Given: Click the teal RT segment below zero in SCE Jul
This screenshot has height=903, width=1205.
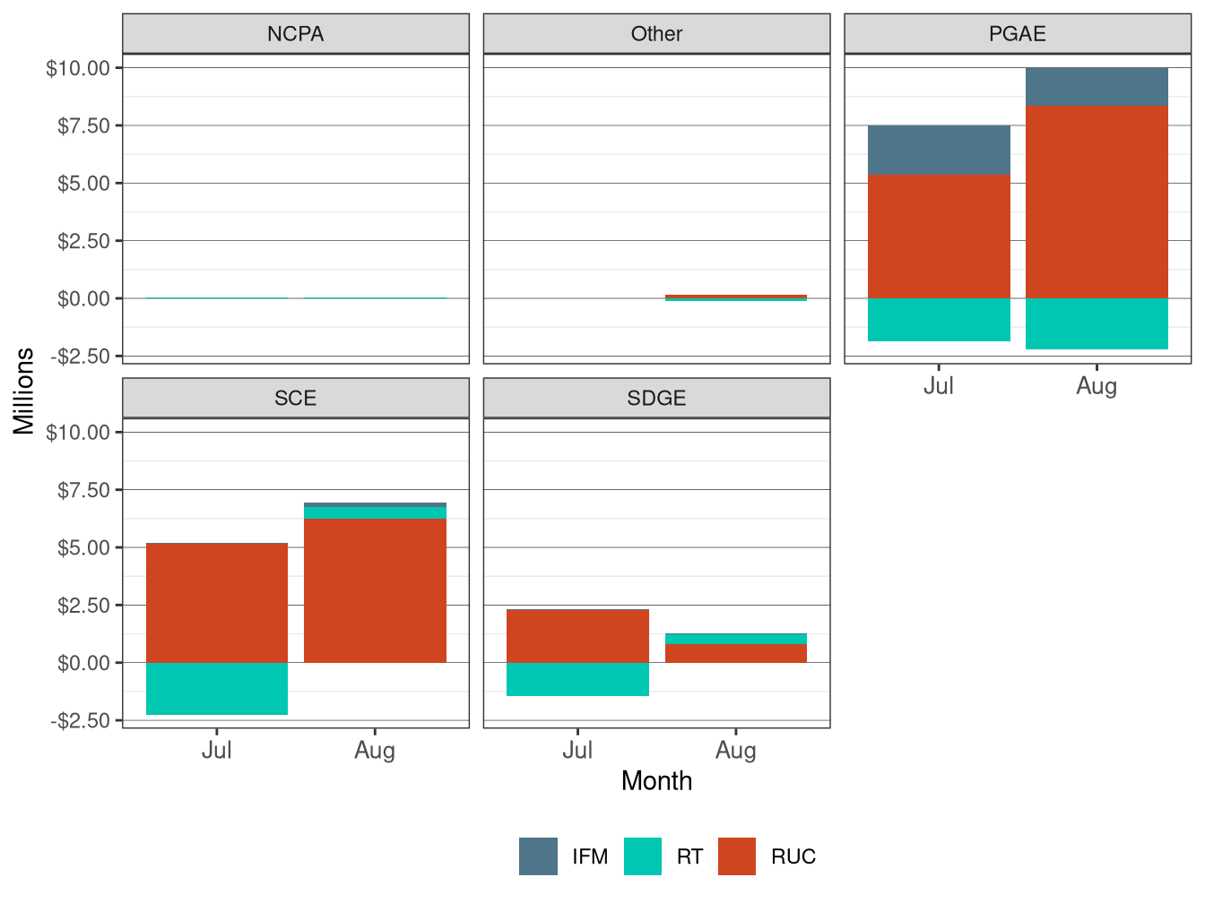Looking at the screenshot, I should click(218, 690).
